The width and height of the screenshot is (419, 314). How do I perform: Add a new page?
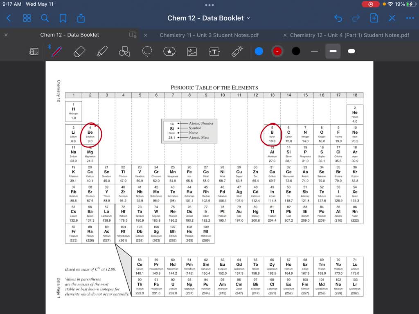pos(374,18)
